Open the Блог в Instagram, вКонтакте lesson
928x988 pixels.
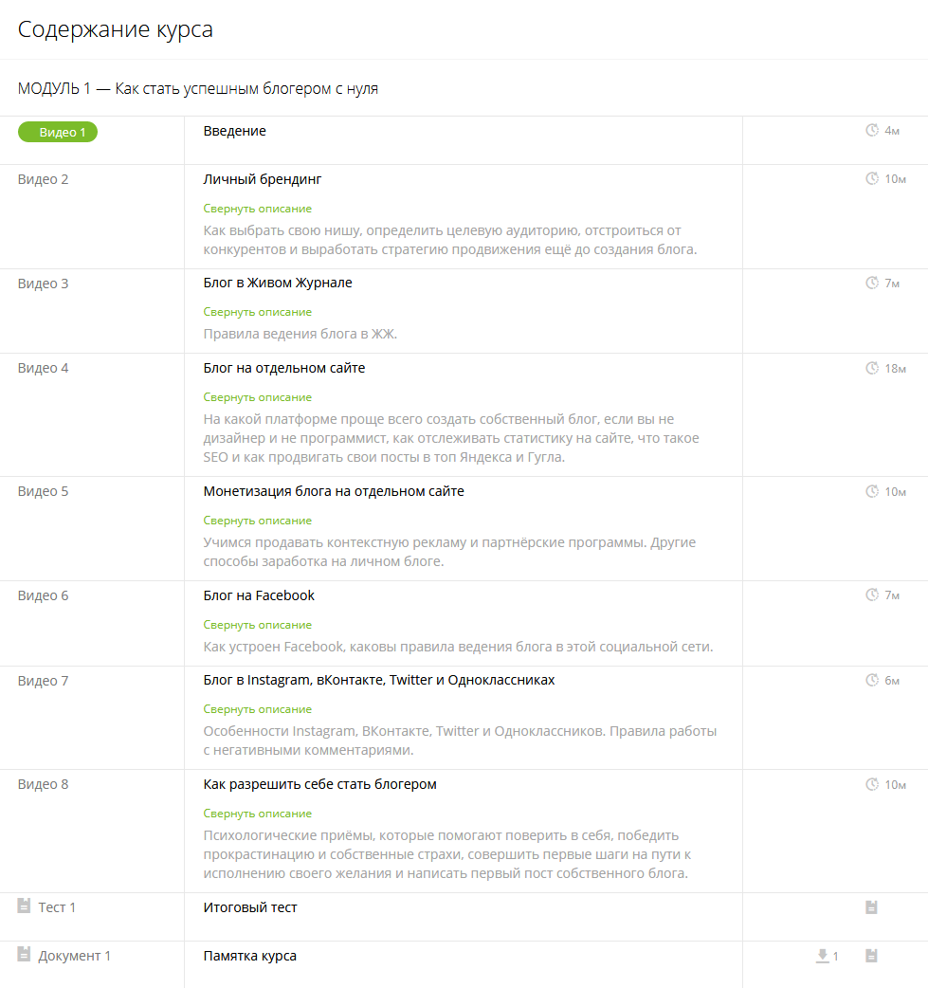(378, 680)
